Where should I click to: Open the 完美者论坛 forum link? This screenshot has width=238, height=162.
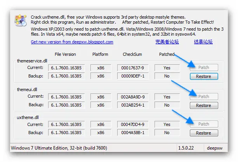click(x=167, y=42)
